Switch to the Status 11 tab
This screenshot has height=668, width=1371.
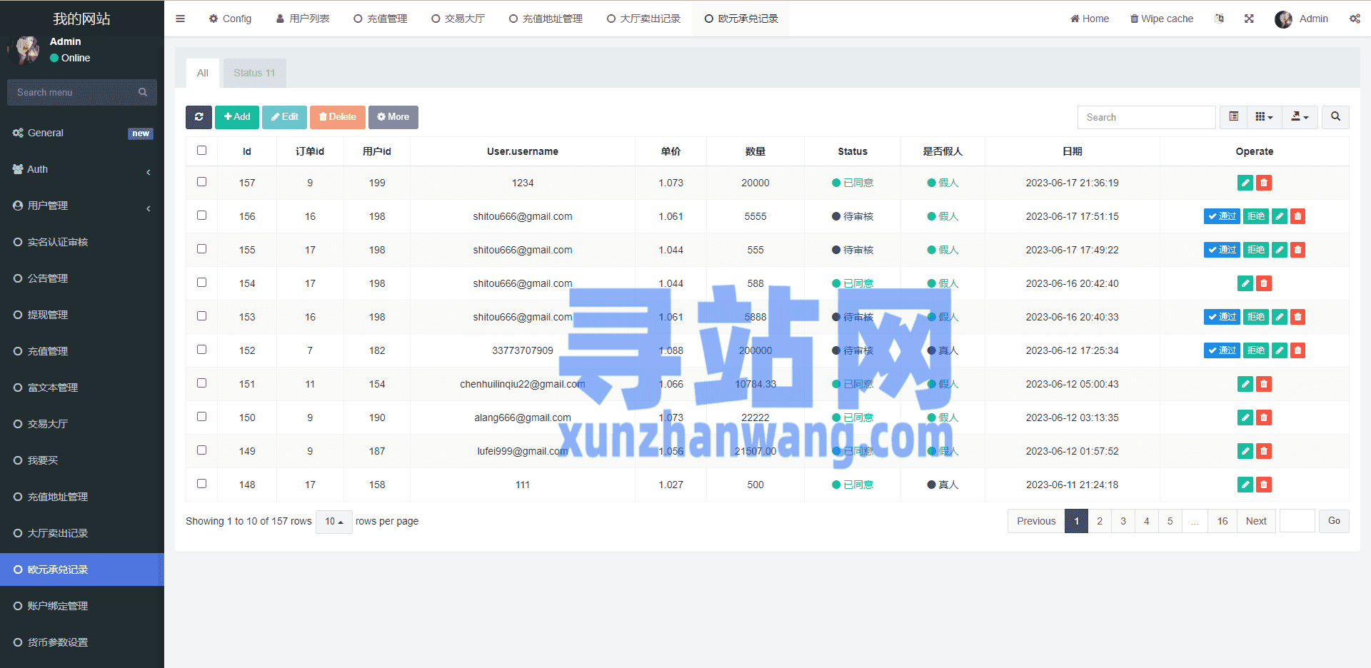(x=254, y=73)
